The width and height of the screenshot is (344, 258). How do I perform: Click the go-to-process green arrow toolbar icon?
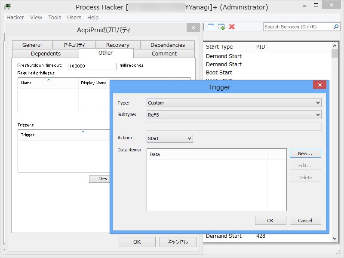[x=221, y=27]
